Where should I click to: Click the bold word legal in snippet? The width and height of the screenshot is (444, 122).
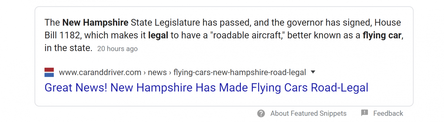(x=158, y=35)
